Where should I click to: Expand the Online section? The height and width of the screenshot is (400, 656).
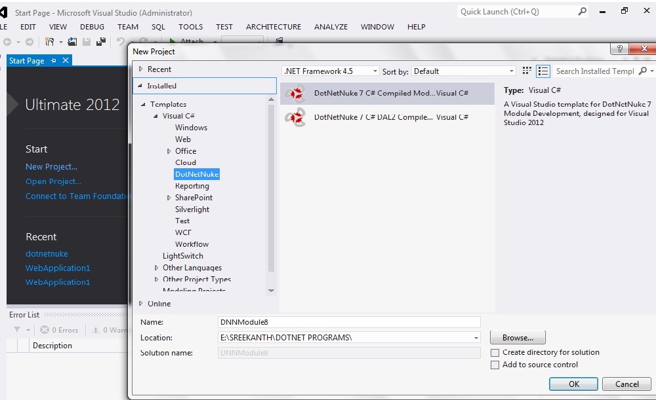click(141, 304)
